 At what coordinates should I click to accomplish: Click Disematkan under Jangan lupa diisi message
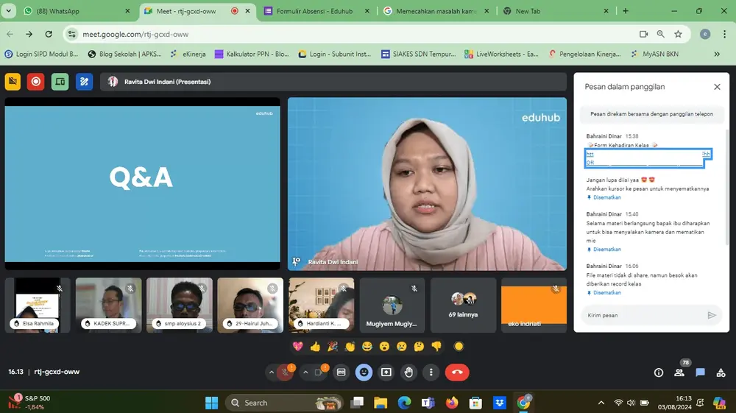pos(604,197)
